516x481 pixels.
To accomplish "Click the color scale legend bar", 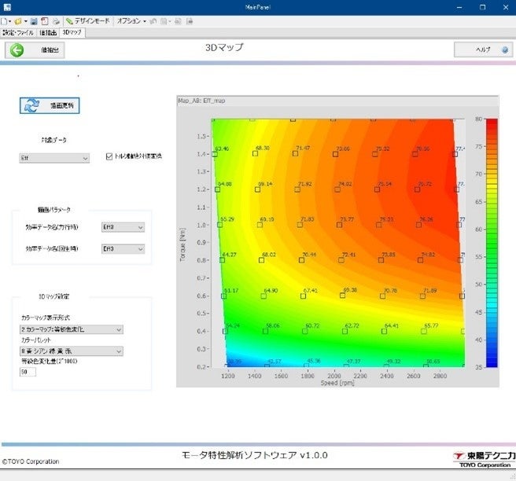I will (x=492, y=243).
